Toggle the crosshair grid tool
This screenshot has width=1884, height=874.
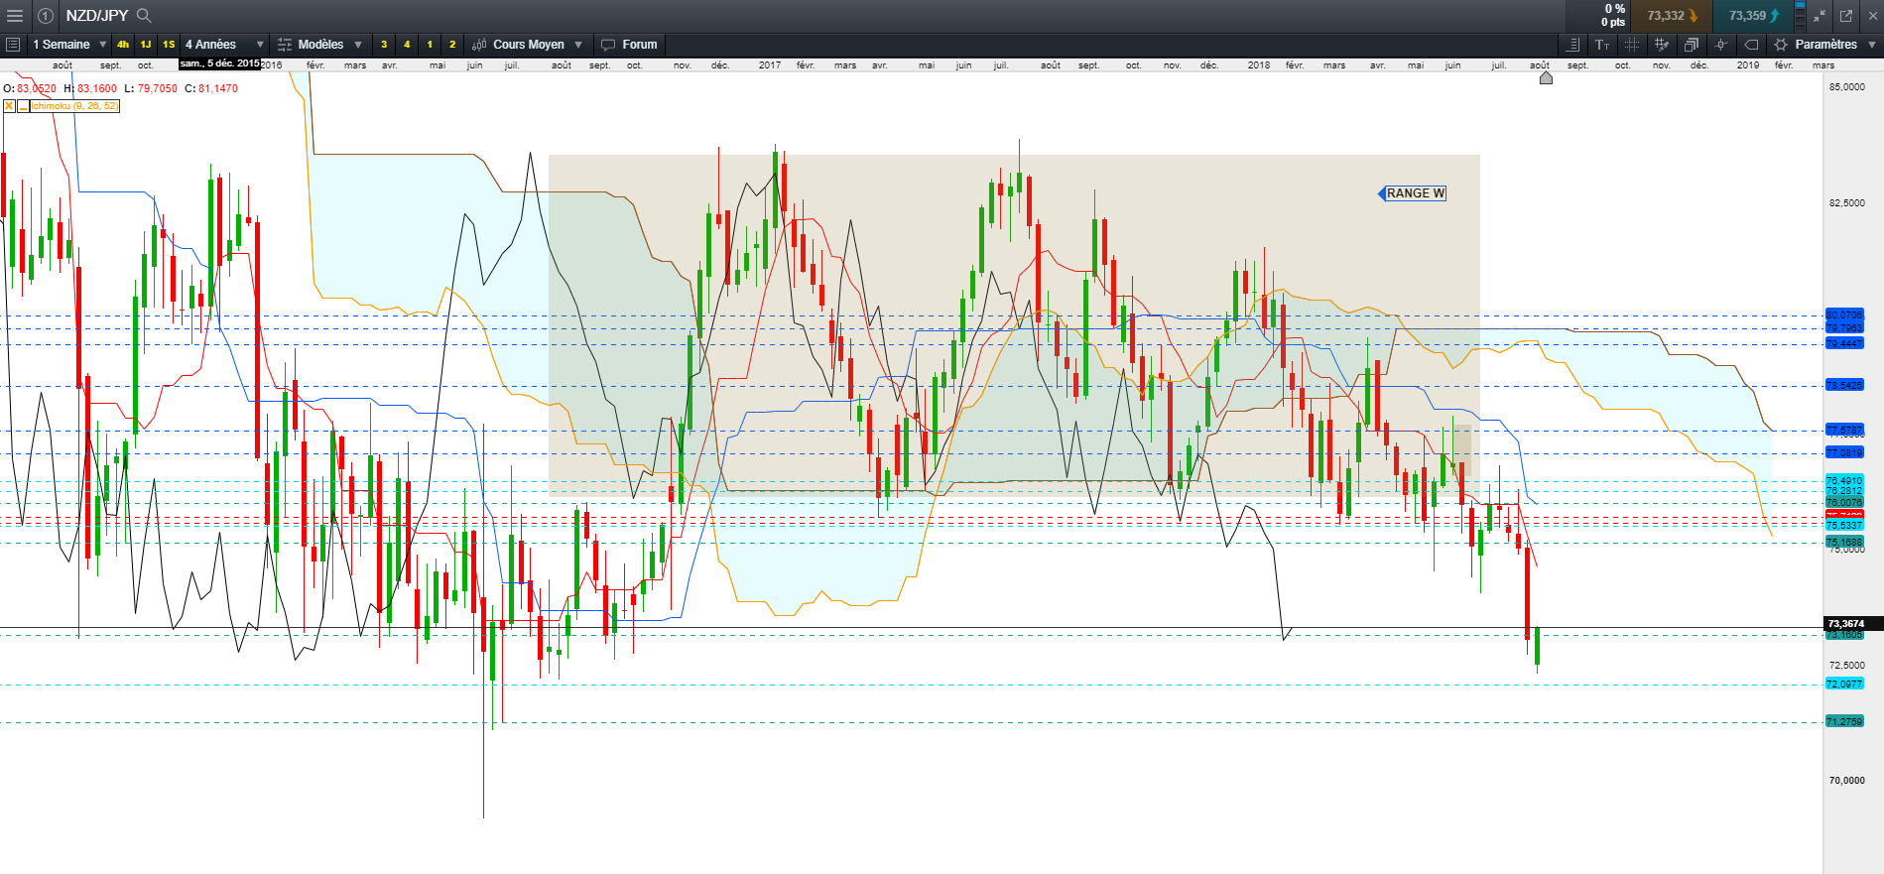pyautogui.click(x=1632, y=45)
